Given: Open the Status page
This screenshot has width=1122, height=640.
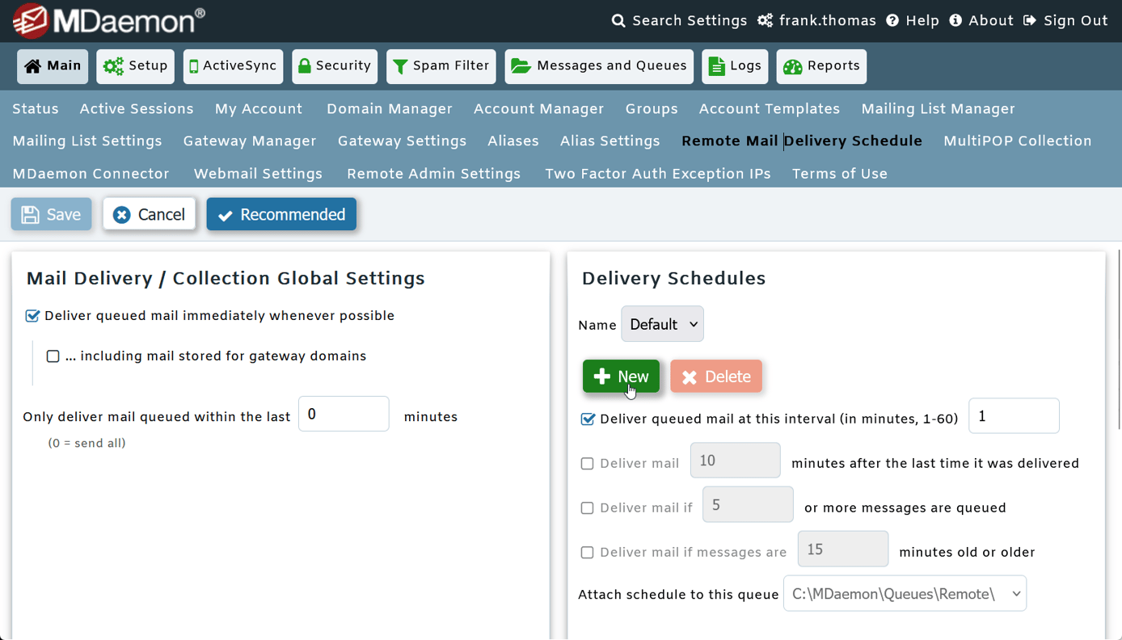Looking at the screenshot, I should pos(36,109).
